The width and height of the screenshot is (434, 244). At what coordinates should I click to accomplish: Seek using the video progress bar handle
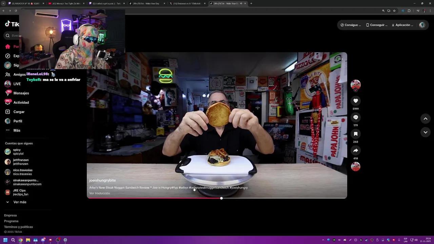coord(221,198)
